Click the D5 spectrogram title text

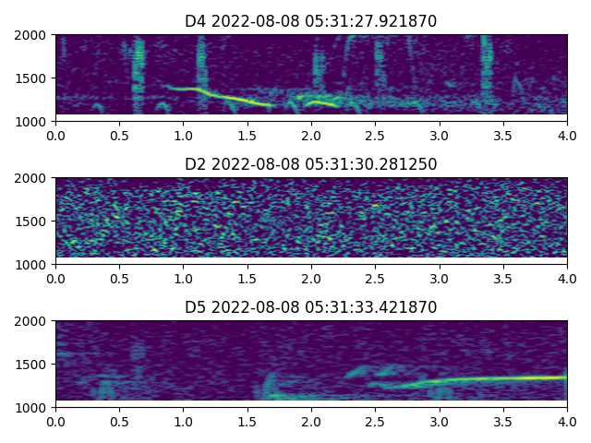(311, 307)
